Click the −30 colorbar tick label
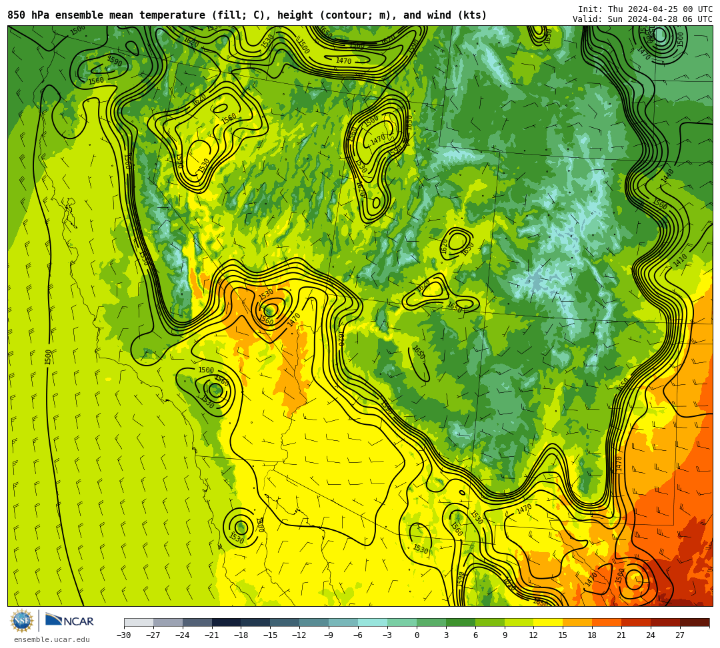The height and width of the screenshot is (648, 720). pyautogui.click(x=124, y=635)
